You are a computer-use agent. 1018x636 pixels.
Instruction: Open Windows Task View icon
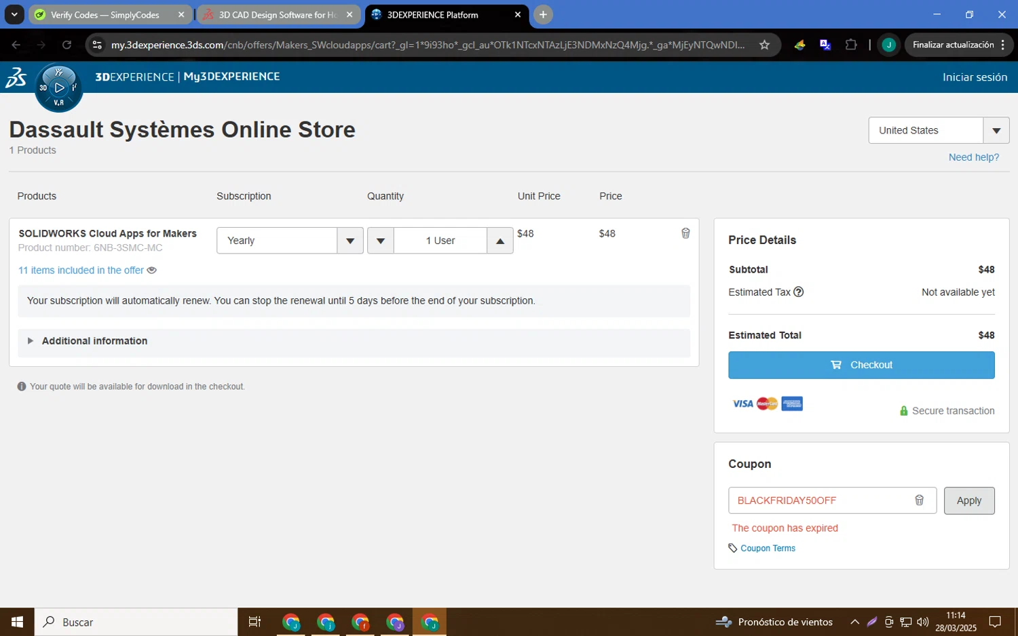[254, 622]
